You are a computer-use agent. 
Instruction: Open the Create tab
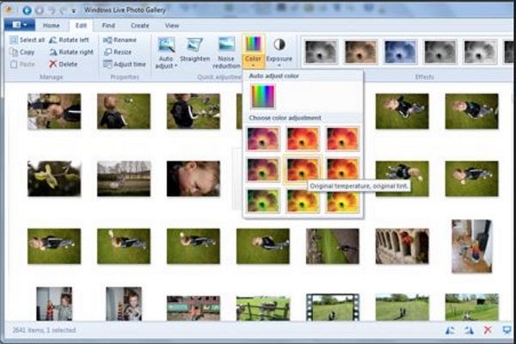(x=140, y=25)
